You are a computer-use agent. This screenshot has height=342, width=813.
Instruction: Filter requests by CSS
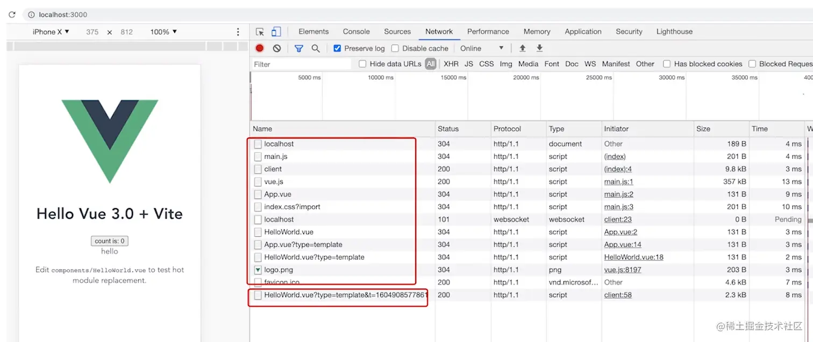[487, 64]
